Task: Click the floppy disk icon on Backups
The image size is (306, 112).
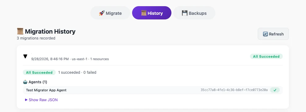Action: click(185, 13)
